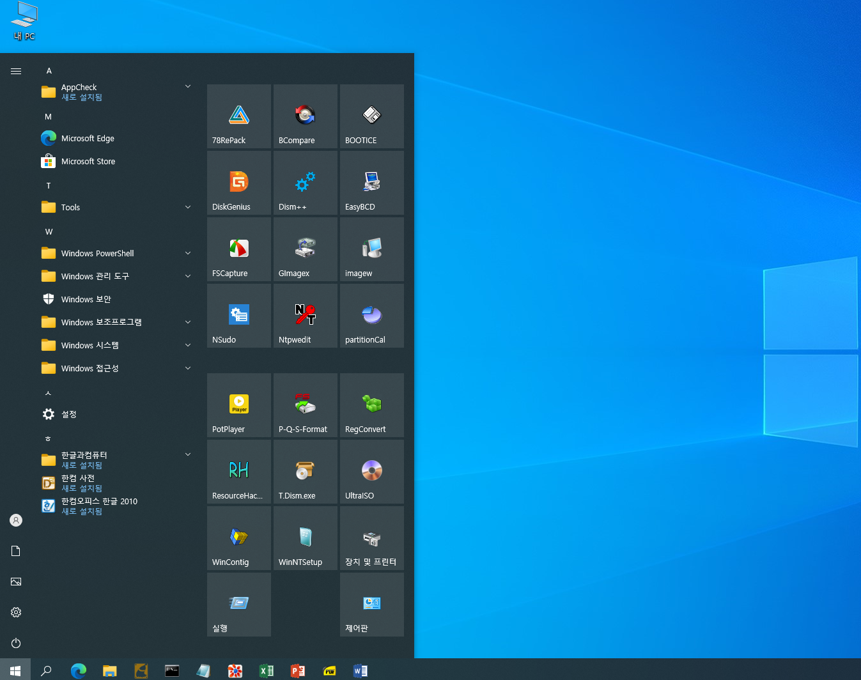Launch 한컴오피스 한글 2010
The height and width of the screenshot is (680, 861).
coord(116,506)
